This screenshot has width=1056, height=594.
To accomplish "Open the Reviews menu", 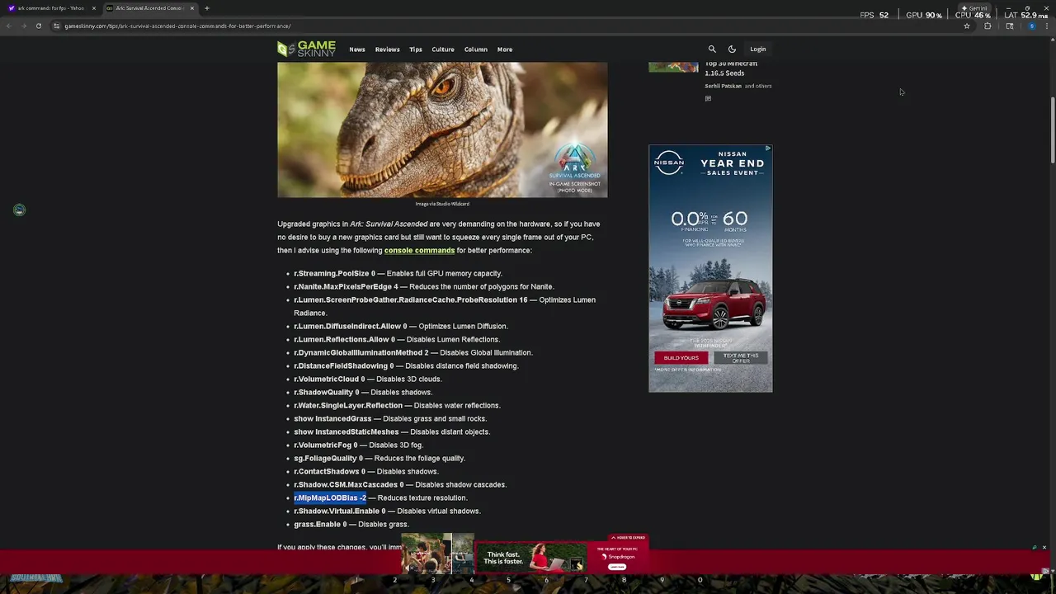I will click(388, 49).
